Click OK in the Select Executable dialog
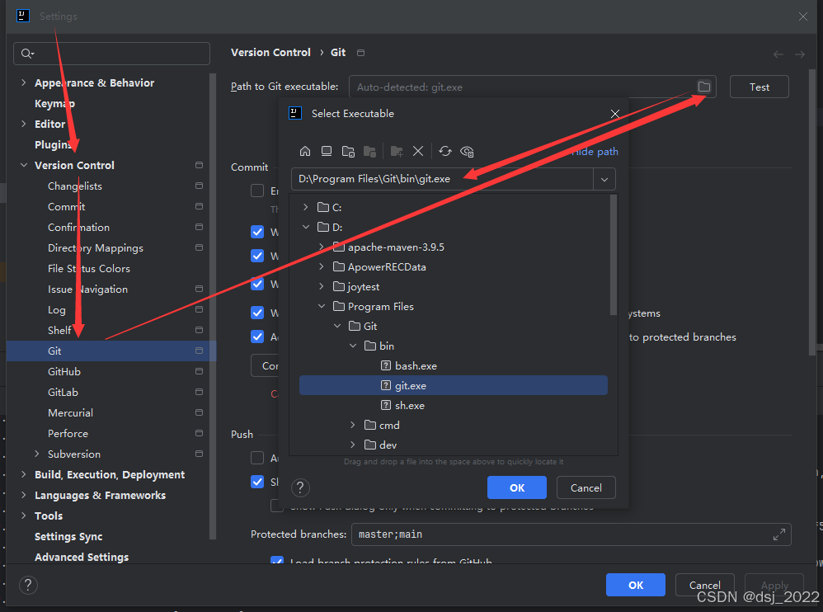823x612 pixels. point(517,487)
